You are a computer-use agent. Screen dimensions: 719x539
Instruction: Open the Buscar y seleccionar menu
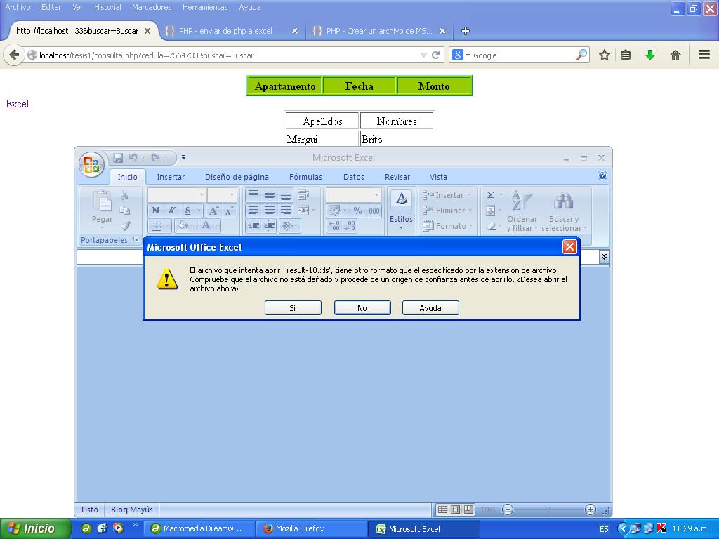[564, 211]
